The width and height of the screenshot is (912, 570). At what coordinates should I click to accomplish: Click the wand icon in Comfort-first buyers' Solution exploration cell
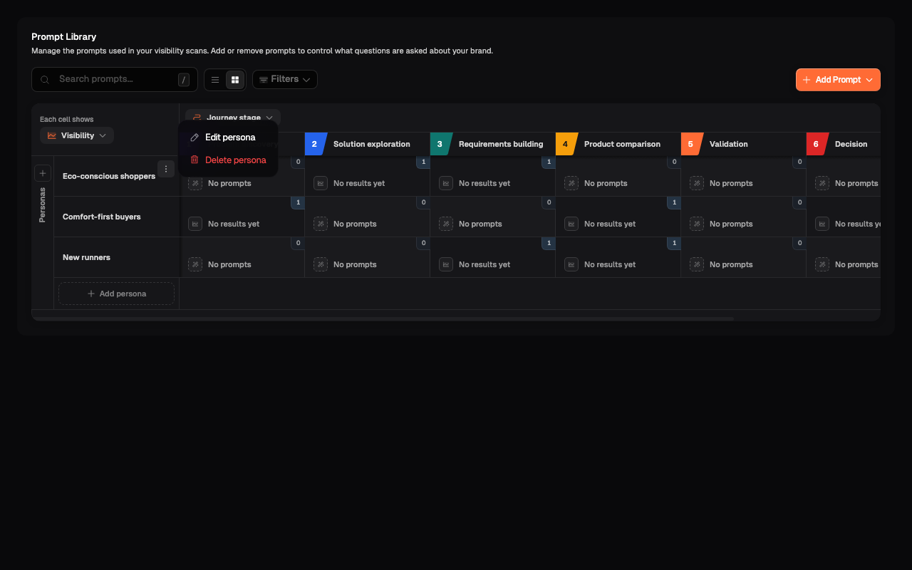pyautogui.click(x=321, y=224)
